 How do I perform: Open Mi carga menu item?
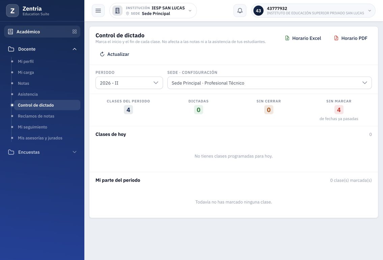tap(26, 72)
